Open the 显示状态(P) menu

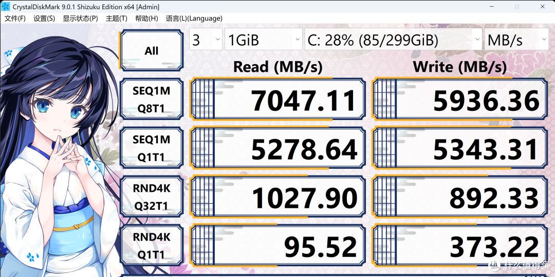[80, 18]
